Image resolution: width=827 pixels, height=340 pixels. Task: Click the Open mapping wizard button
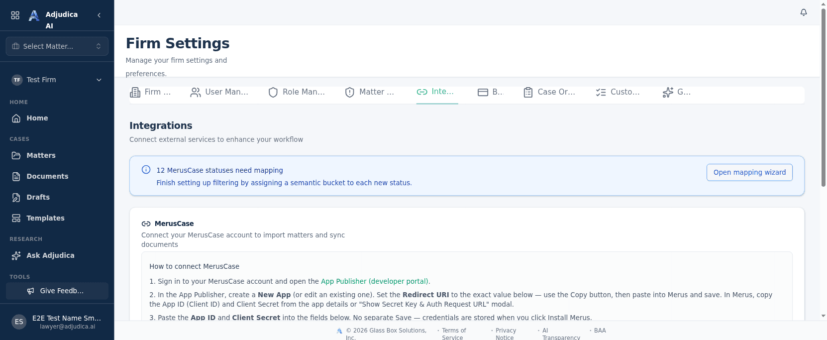click(x=749, y=172)
